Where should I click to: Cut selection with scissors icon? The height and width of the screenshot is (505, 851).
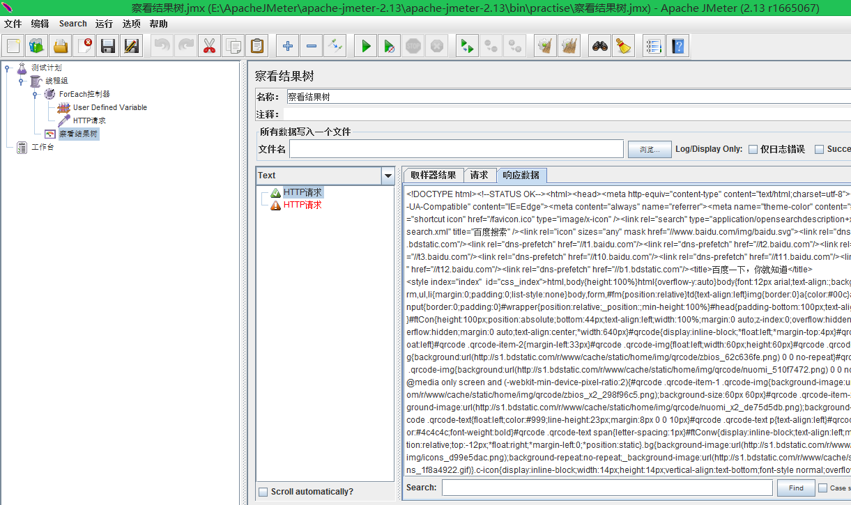(209, 47)
